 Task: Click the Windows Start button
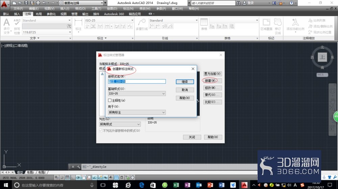6,185
